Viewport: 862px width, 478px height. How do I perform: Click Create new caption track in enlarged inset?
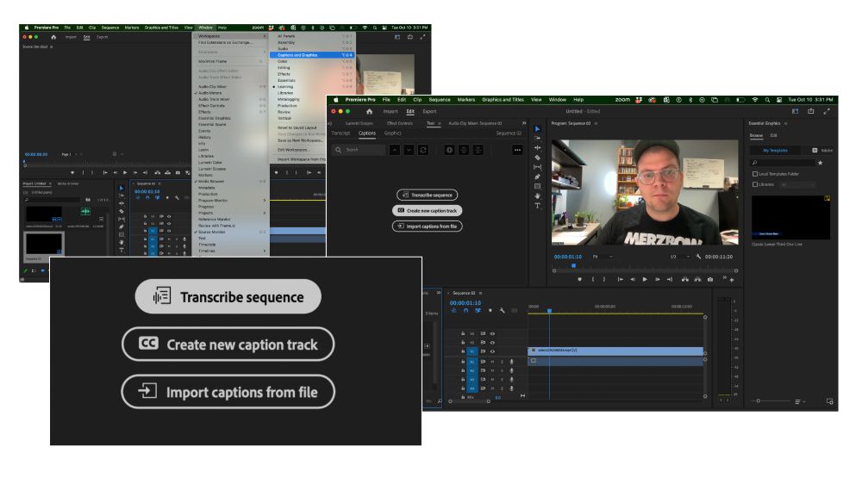(228, 345)
